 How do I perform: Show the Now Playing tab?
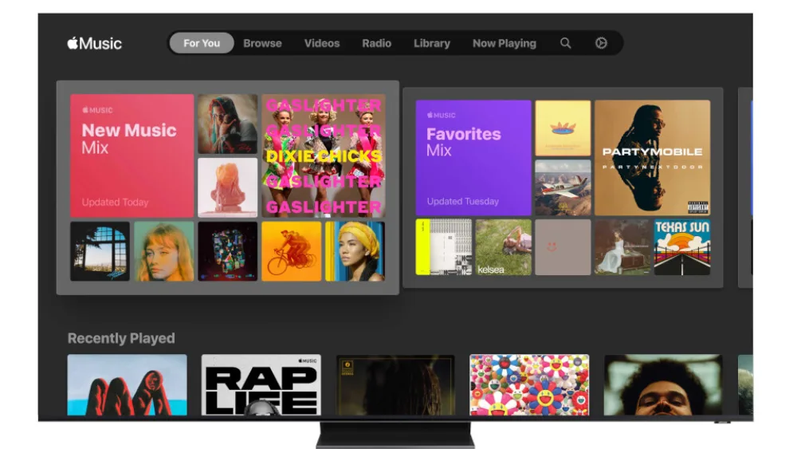coord(505,43)
